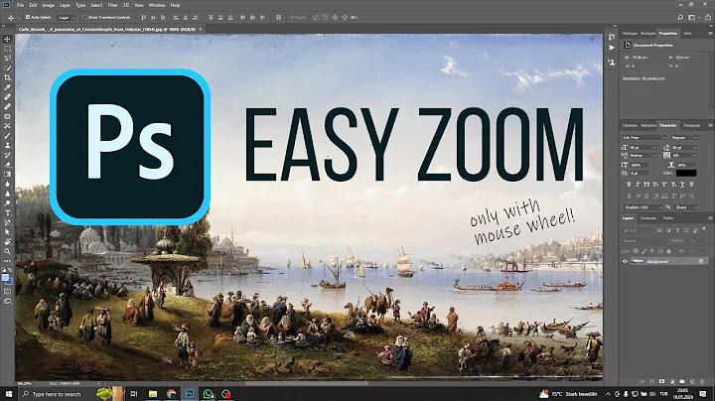The image size is (715, 401).
Task: Toggle All Caps in Character panel
Action: click(646, 184)
